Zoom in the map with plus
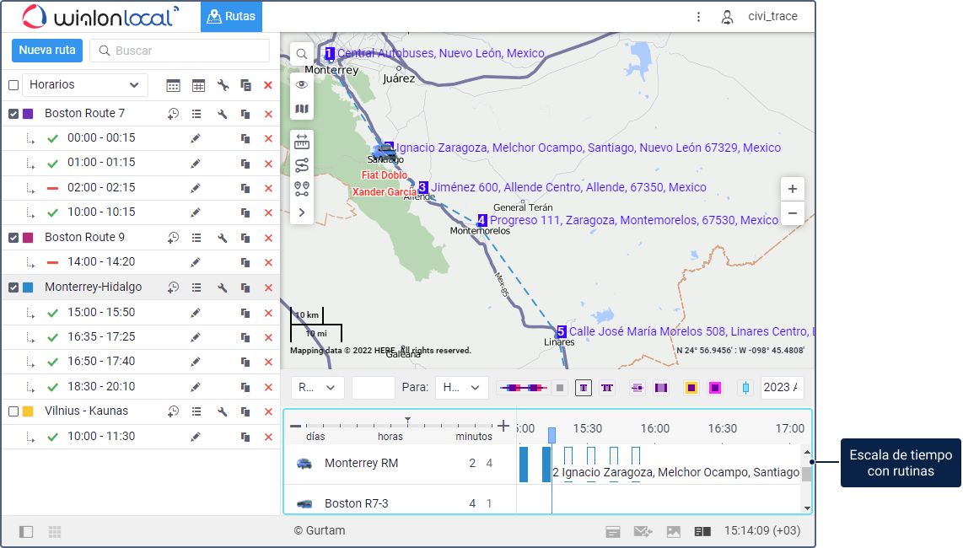This screenshot has width=963, height=548. tap(793, 189)
